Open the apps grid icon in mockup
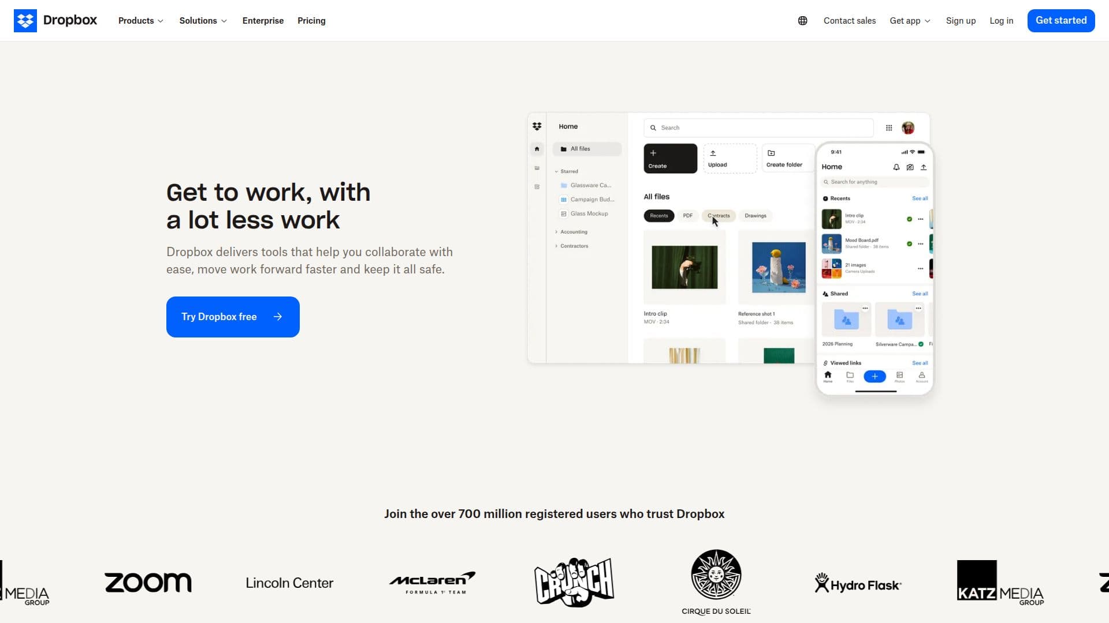Screen dimensions: 1109x623 click(889, 127)
